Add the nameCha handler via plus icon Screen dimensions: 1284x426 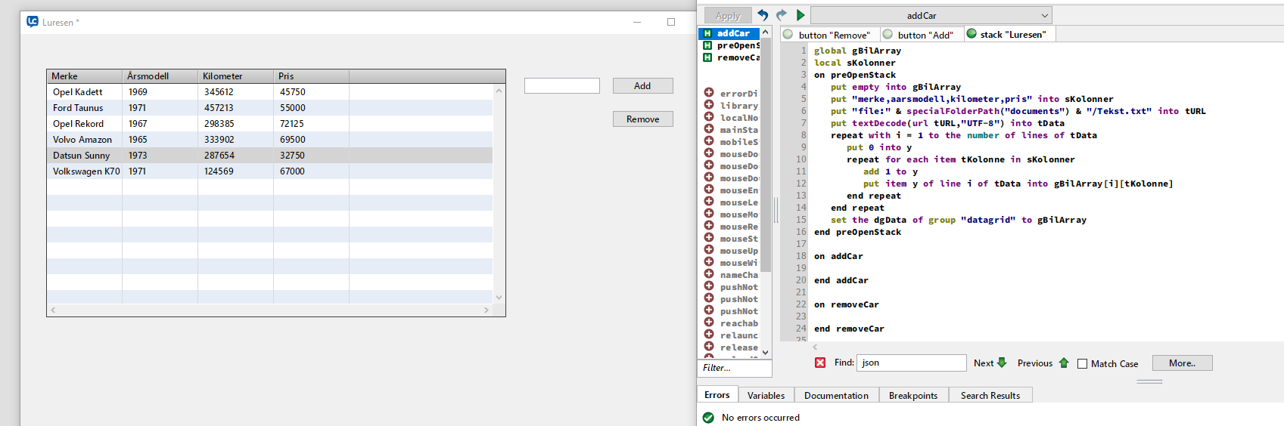(709, 274)
